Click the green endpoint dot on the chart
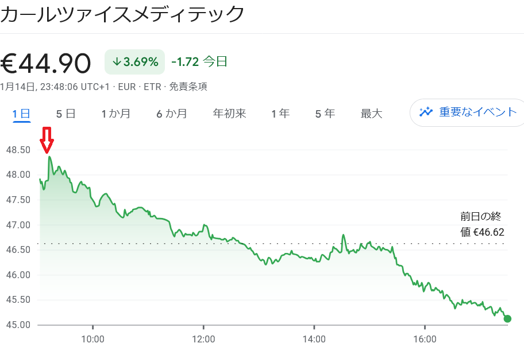Screen dimensions: 524x351 tap(506, 318)
